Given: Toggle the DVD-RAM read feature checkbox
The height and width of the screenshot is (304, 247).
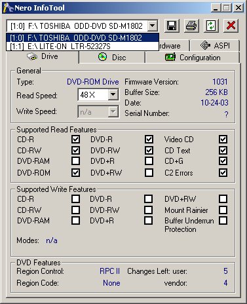Looking at the screenshot, I should pyautogui.click(x=75, y=161).
